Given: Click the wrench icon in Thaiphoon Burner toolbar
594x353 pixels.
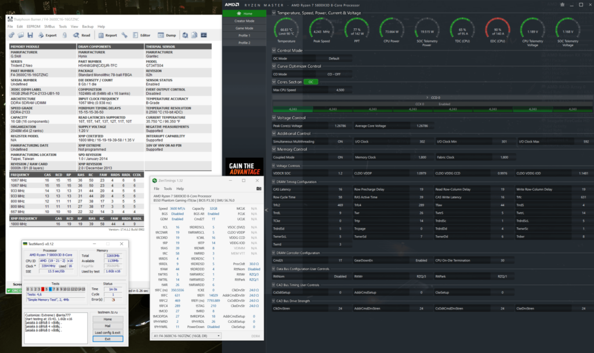Looking at the screenshot, I should pyautogui.click(x=124, y=35).
